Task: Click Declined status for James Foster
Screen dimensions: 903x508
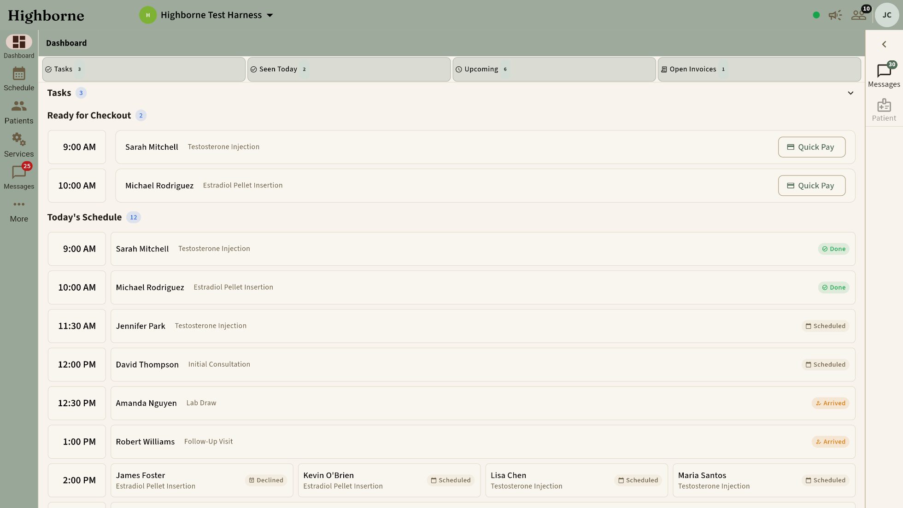Action: coord(266,480)
